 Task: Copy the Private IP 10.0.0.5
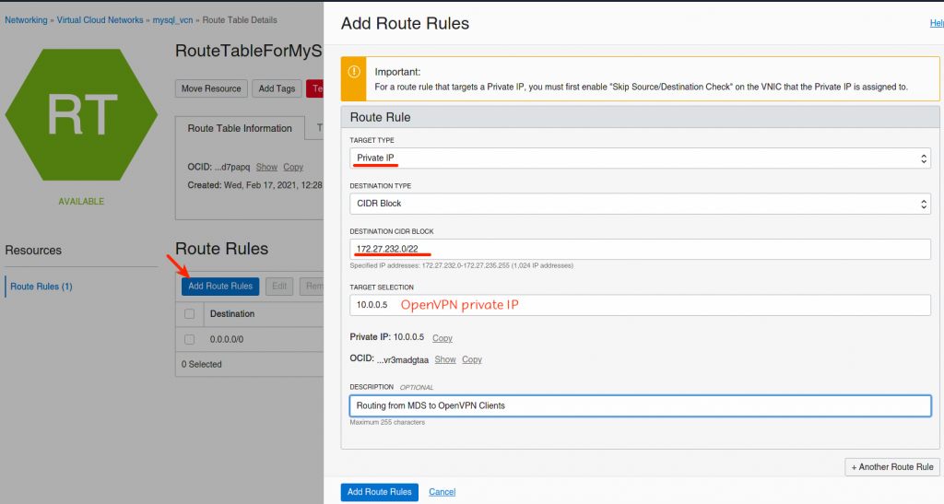(x=442, y=338)
